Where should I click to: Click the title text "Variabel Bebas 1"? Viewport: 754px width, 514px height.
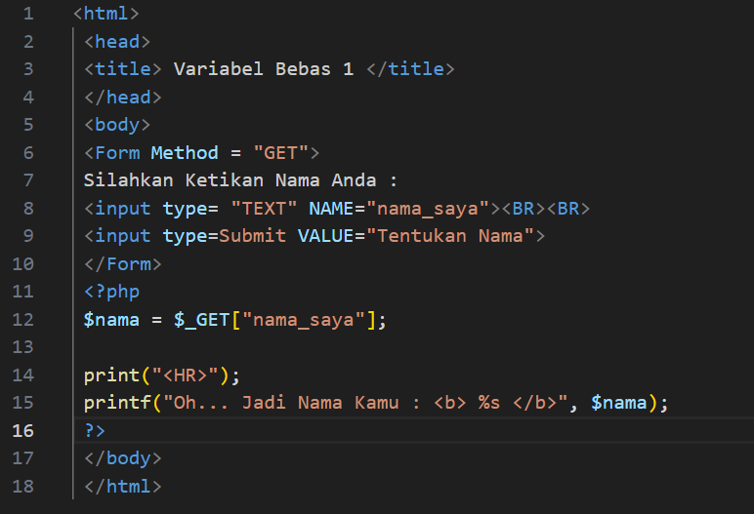point(263,69)
